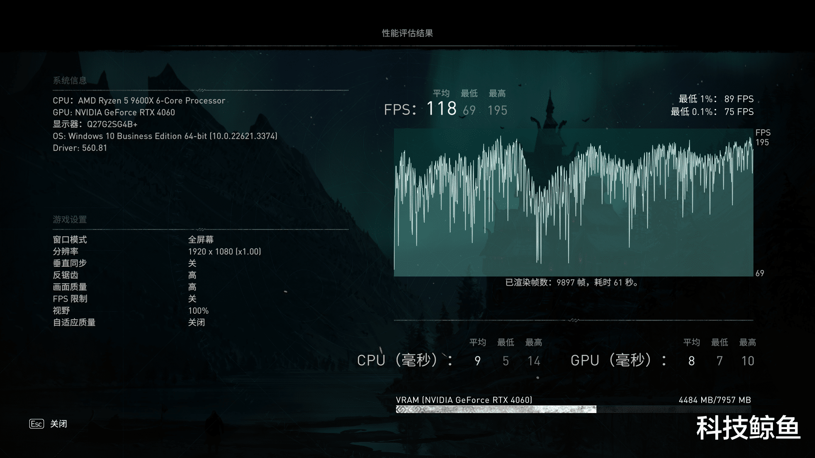The width and height of the screenshot is (815, 458).
Task: Select the 窗口模式 全屏幕 value
Action: 201,240
